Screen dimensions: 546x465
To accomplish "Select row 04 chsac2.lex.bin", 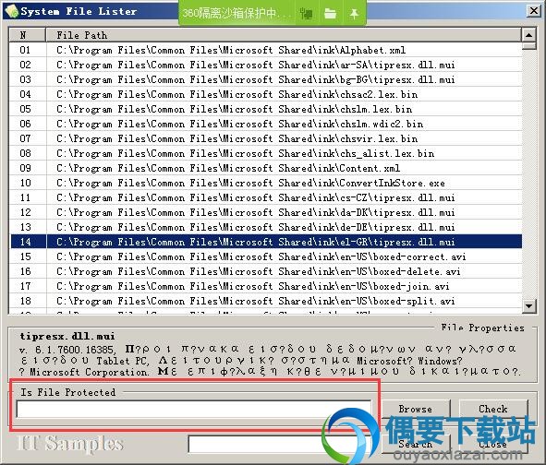I will coord(266,94).
